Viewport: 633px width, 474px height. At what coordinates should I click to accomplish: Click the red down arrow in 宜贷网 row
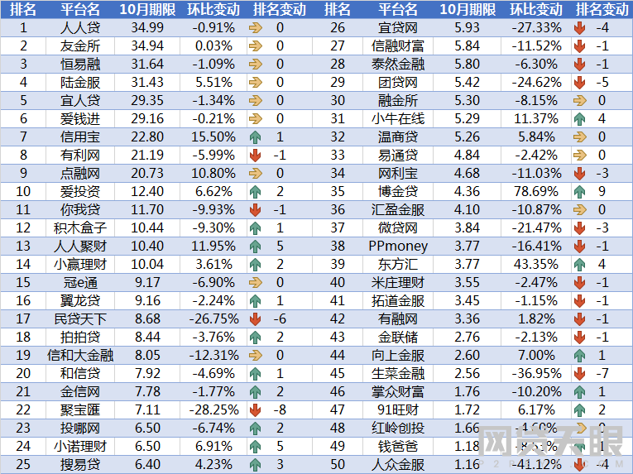[x=580, y=28]
